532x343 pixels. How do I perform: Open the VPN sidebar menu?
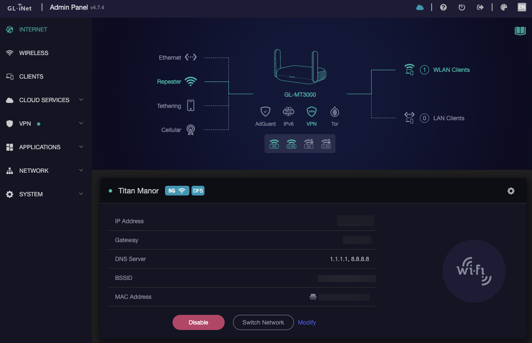coord(46,124)
